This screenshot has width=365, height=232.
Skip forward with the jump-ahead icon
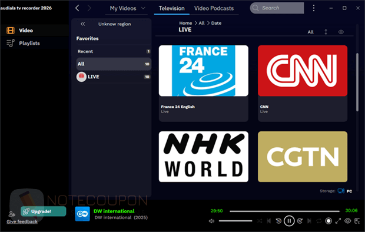click(300, 221)
